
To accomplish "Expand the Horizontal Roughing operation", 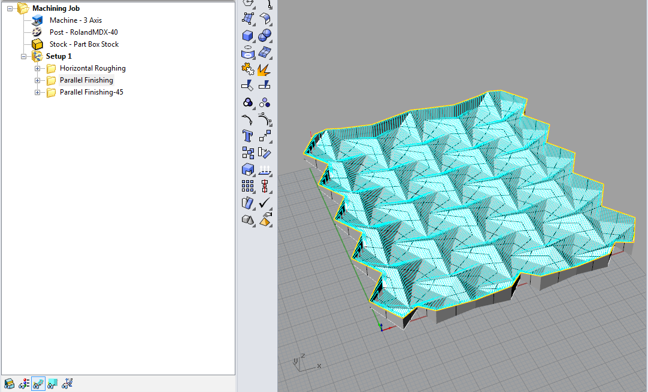I will pyautogui.click(x=37, y=69).
